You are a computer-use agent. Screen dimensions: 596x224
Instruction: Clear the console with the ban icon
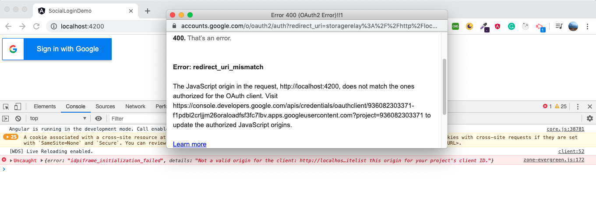tap(18, 118)
